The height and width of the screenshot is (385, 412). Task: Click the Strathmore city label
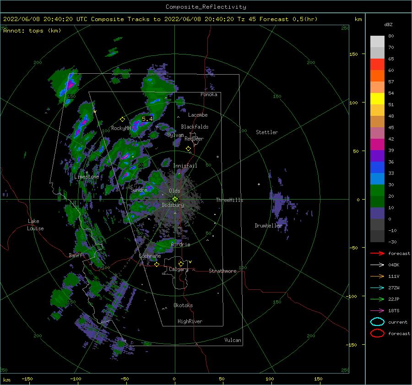tap(222, 271)
